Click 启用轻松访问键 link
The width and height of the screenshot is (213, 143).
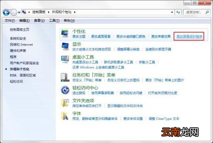pos(131,93)
